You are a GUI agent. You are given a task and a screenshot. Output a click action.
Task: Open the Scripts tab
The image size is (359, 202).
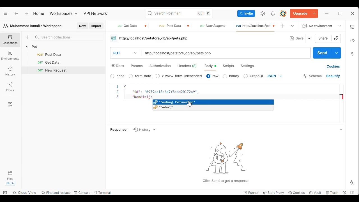(228, 66)
